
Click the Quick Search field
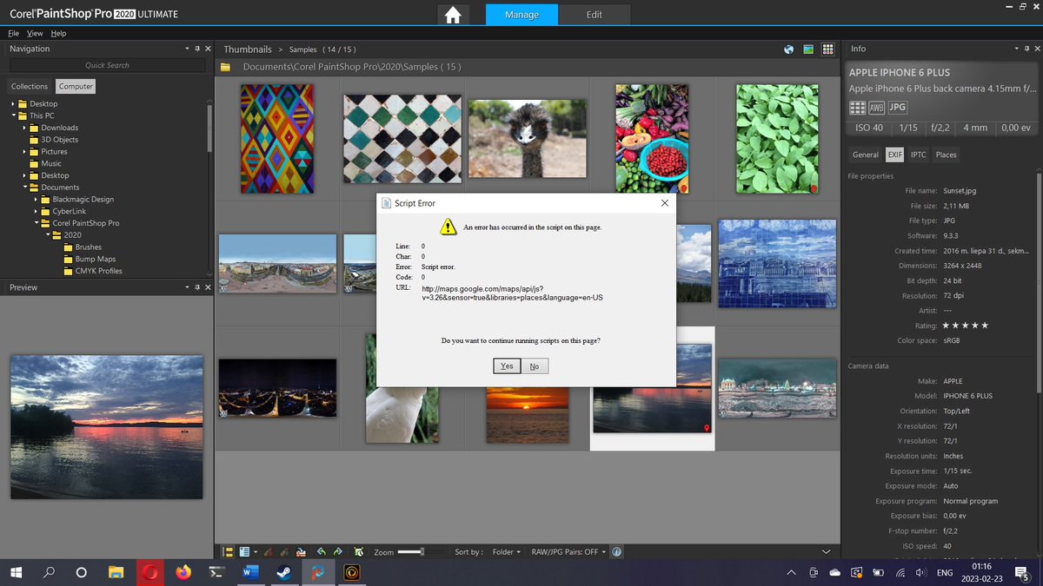pos(107,65)
